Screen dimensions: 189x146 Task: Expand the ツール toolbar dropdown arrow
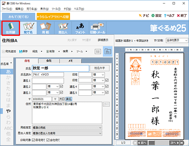point(86,51)
